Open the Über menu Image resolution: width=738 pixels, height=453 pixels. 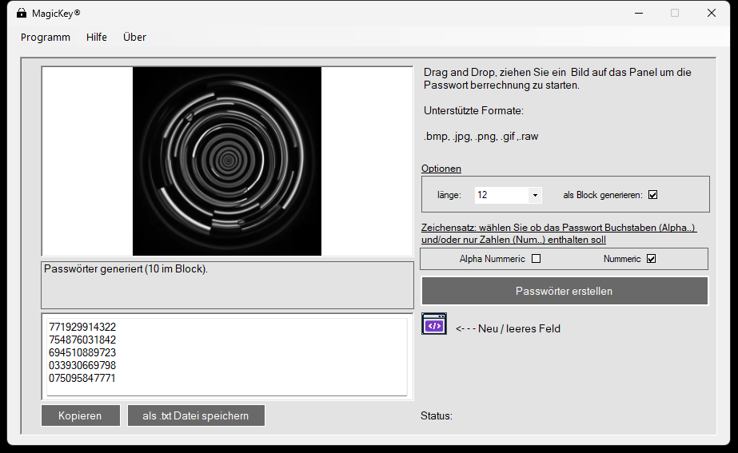pos(134,38)
